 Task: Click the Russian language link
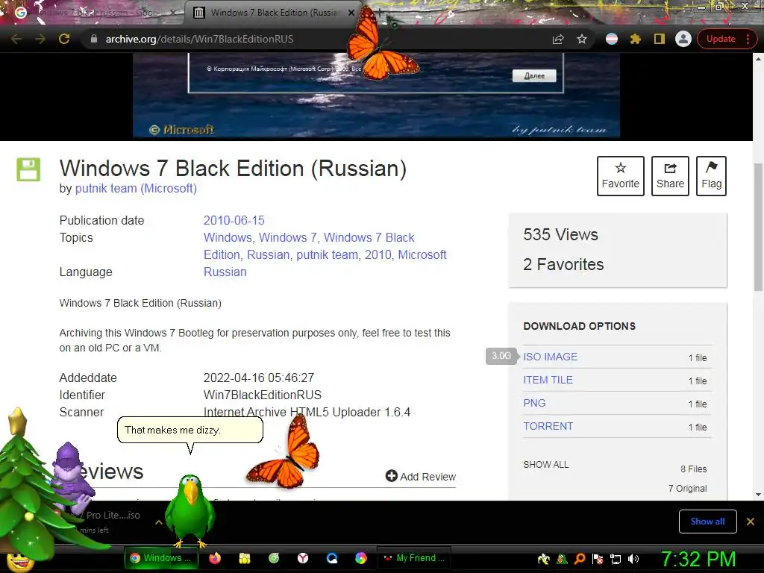pos(225,272)
